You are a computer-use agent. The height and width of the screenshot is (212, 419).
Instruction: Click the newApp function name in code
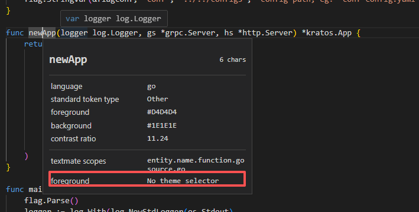point(42,33)
